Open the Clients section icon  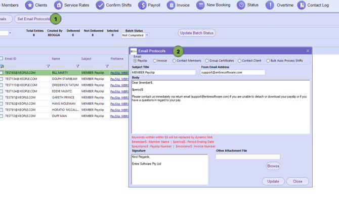(x=29, y=5)
